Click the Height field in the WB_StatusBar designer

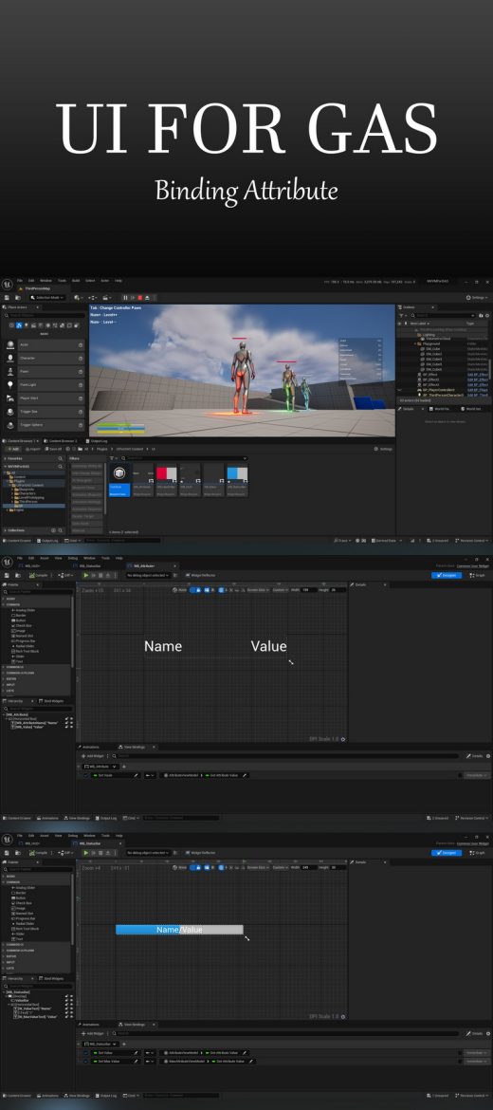pos(338,866)
